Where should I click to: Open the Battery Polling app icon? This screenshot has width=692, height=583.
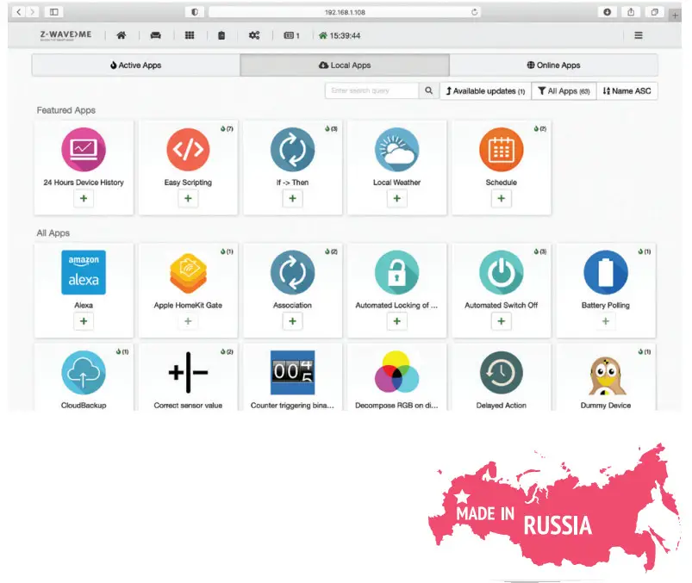pyautogui.click(x=606, y=272)
